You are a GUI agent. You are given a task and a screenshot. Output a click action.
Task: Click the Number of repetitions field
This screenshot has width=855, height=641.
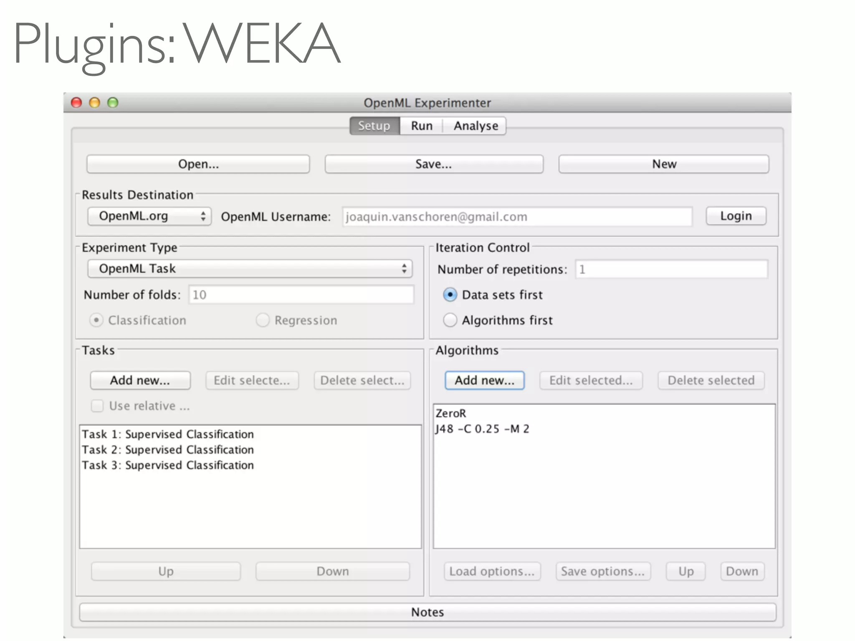[671, 269]
